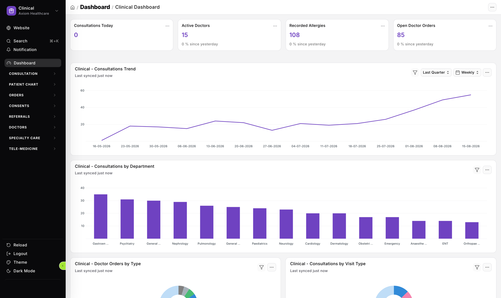The width and height of the screenshot is (501, 298).
Task: Expand the PATIENT CHART sidebar section
Action: click(33, 84)
